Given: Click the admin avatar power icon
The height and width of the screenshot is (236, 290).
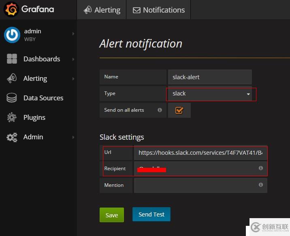Looking at the screenshot, I should pyautogui.click(x=12, y=35).
